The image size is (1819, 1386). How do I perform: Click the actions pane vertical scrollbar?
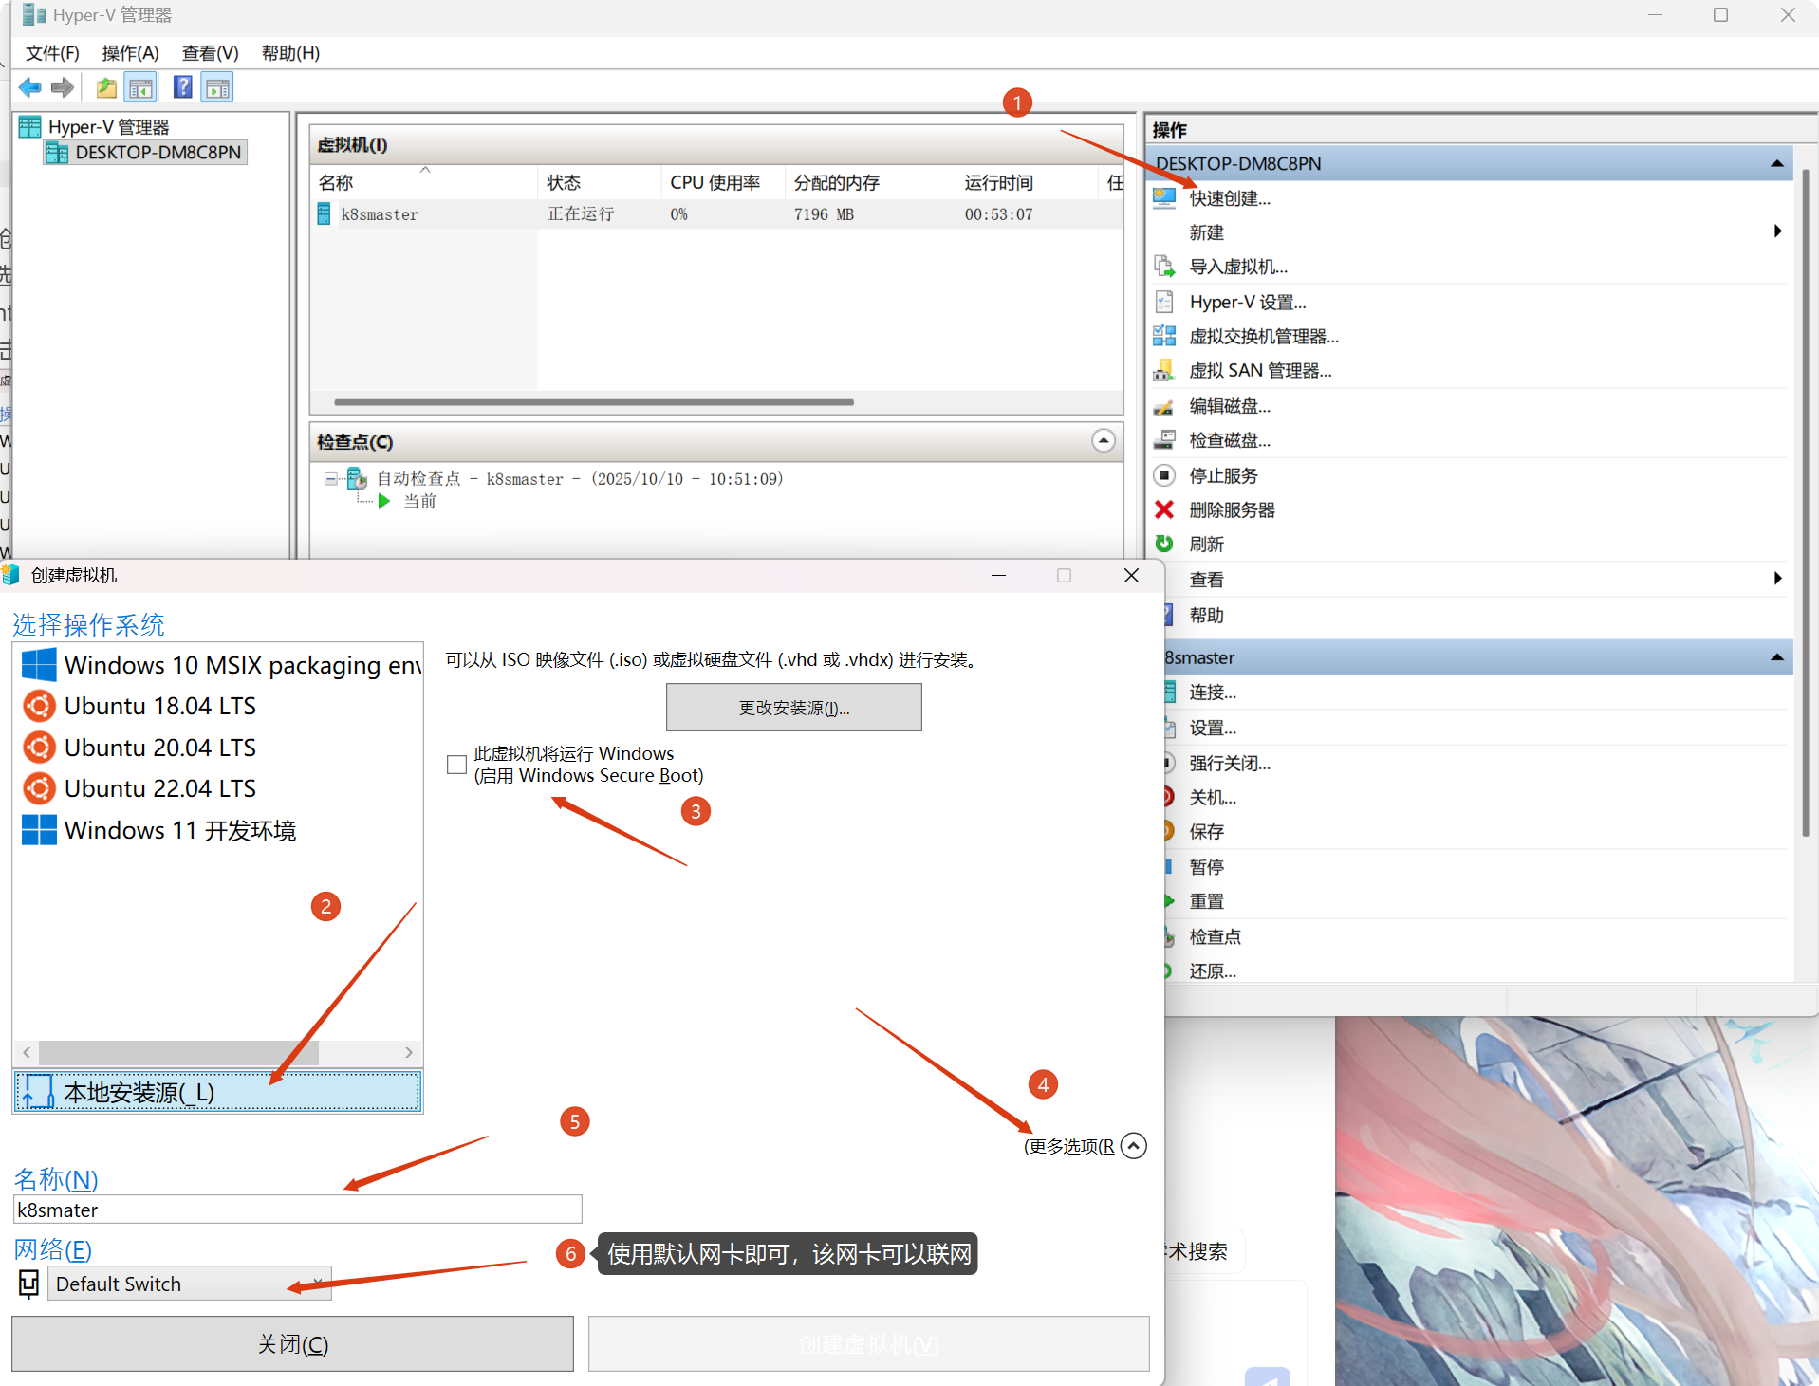pyautogui.click(x=1805, y=503)
